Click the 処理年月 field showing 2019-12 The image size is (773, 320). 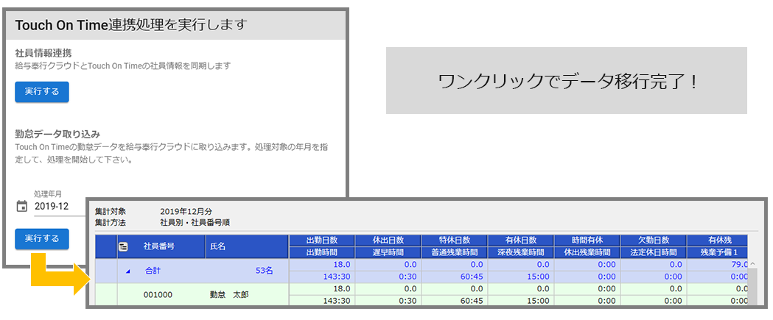59,206
